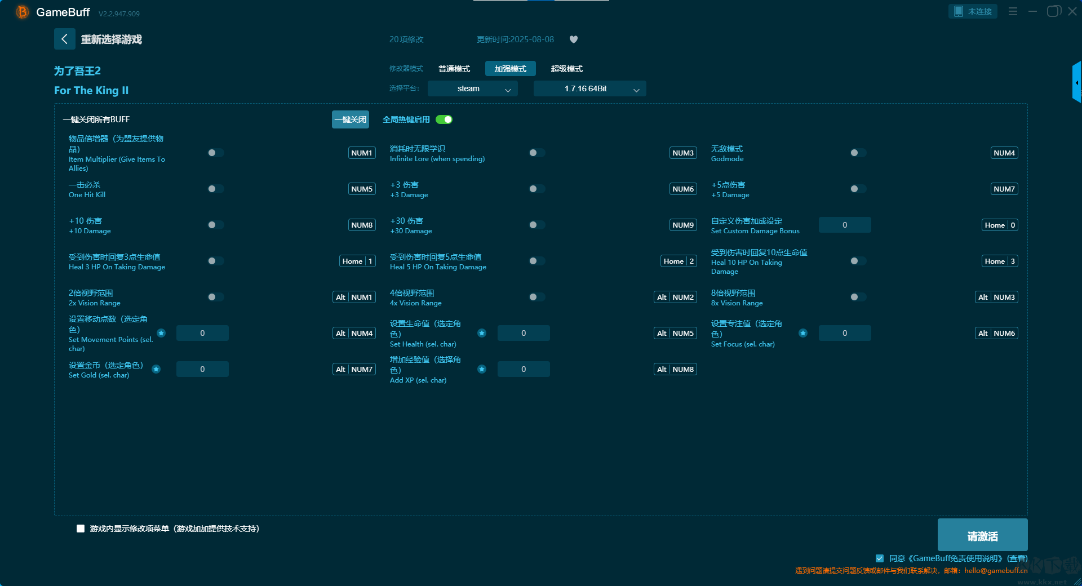The image size is (1082, 586).
Task: Click NUM8 hotkey for +10 Damage
Action: click(362, 225)
